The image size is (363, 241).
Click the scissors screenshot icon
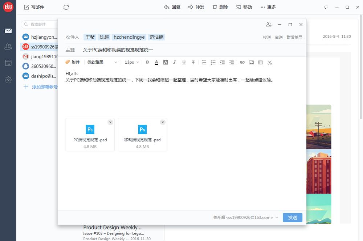click(270, 62)
